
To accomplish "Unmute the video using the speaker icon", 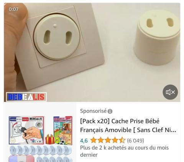I will click(170, 92).
